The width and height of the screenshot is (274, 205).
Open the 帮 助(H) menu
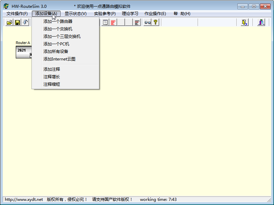[x=182, y=14]
